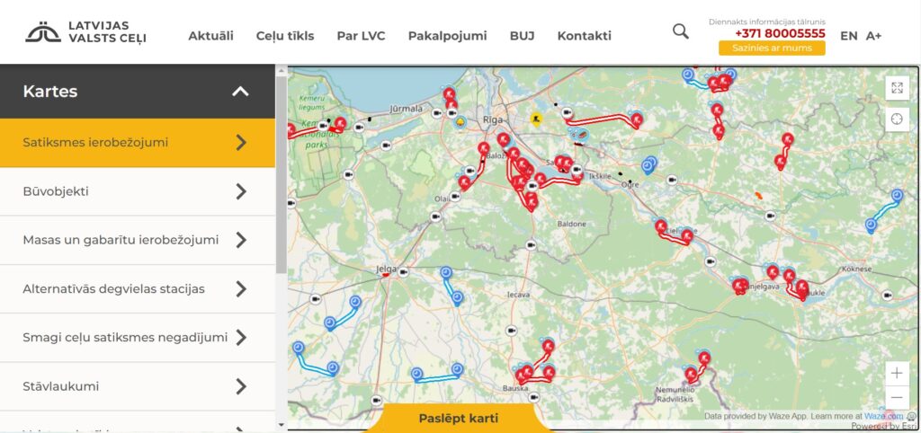This screenshot has height=433, width=921.
Task: Click the locate-me crosshair map button
Action: (x=897, y=119)
